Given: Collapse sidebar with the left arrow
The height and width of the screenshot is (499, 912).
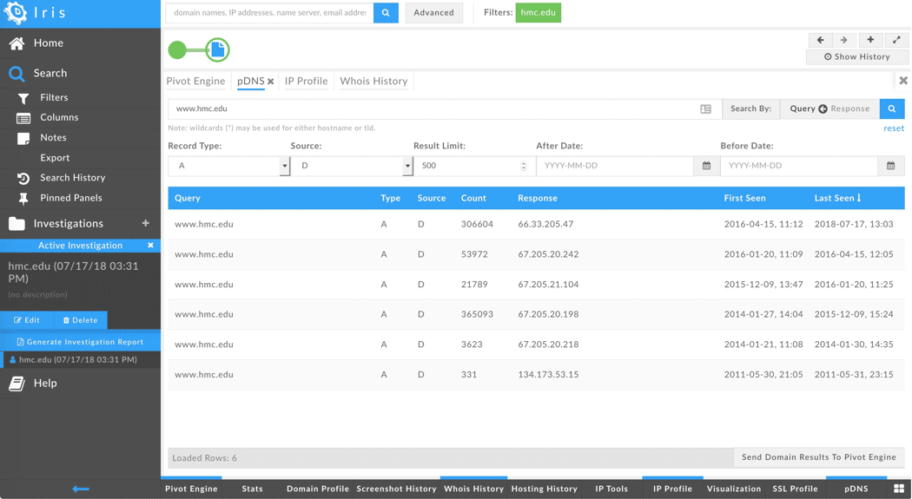Looking at the screenshot, I should pyautogui.click(x=80, y=489).
